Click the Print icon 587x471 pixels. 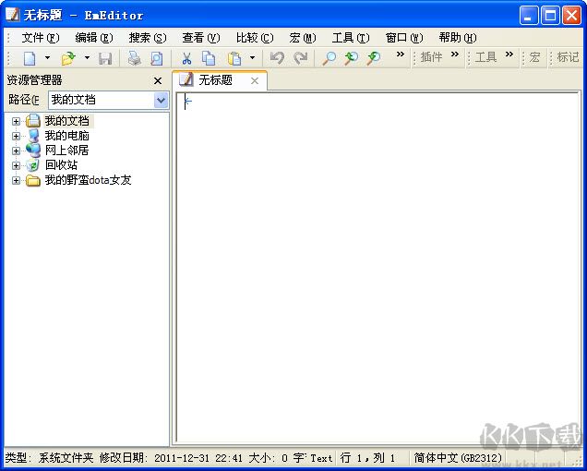[135, 58]
